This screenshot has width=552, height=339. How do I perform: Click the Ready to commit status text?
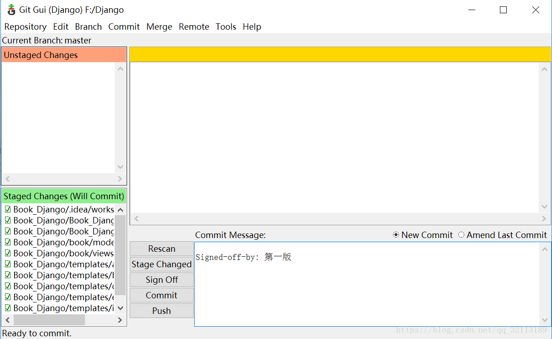click(37, 333)
